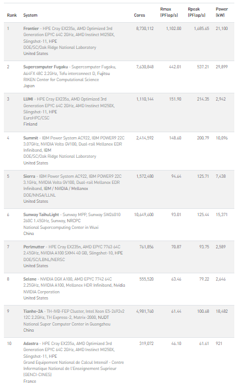Viewport: 241px width, 390px height.
Task: Open the Perlmutter system link
Action: point(34,247)
